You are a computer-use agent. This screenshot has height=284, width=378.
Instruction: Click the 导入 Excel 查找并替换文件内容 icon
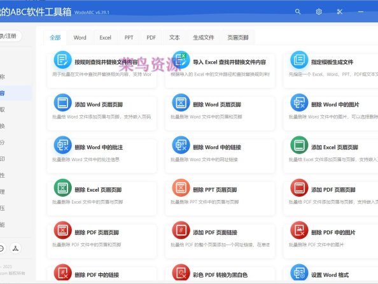point(181,60)
